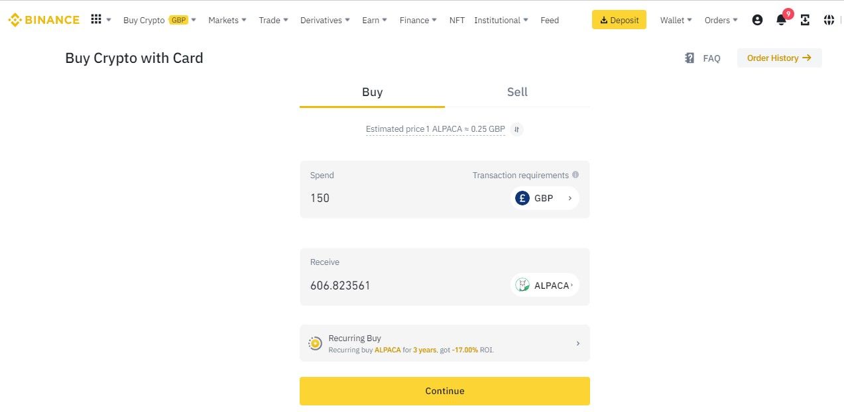This screenshot has width=844, height=412.
Task: Click the Binance logo
Action: 44,20
